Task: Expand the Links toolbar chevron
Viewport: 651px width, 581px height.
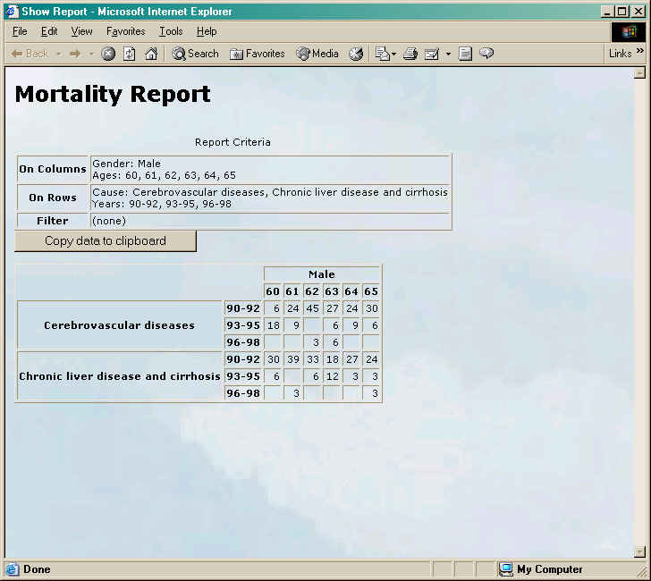Action: point(639,53)
